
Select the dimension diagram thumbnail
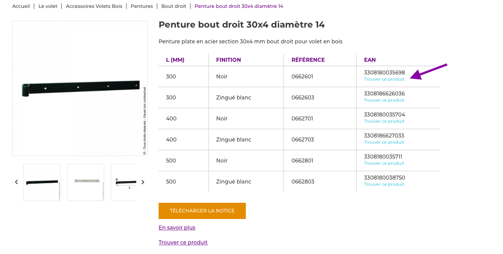click(124, 182)
